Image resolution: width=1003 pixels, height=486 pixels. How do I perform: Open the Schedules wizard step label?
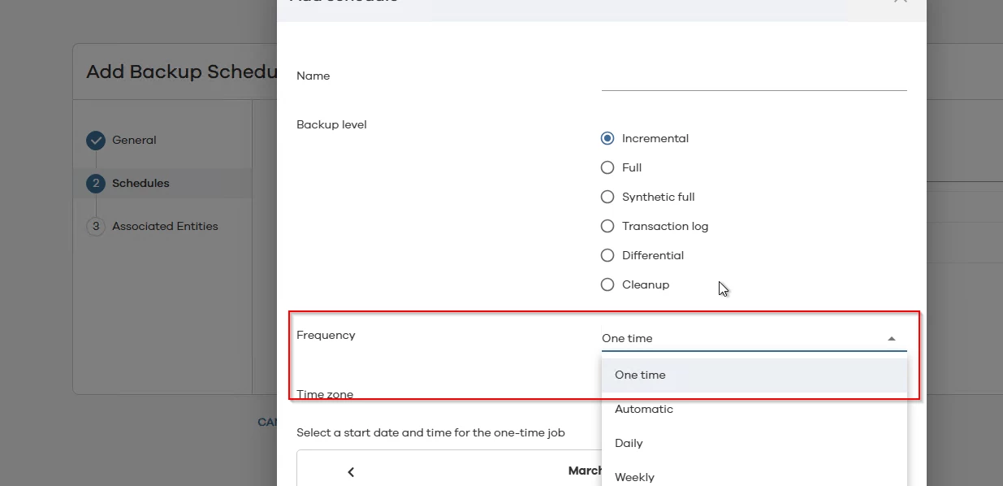pos(141,184)
